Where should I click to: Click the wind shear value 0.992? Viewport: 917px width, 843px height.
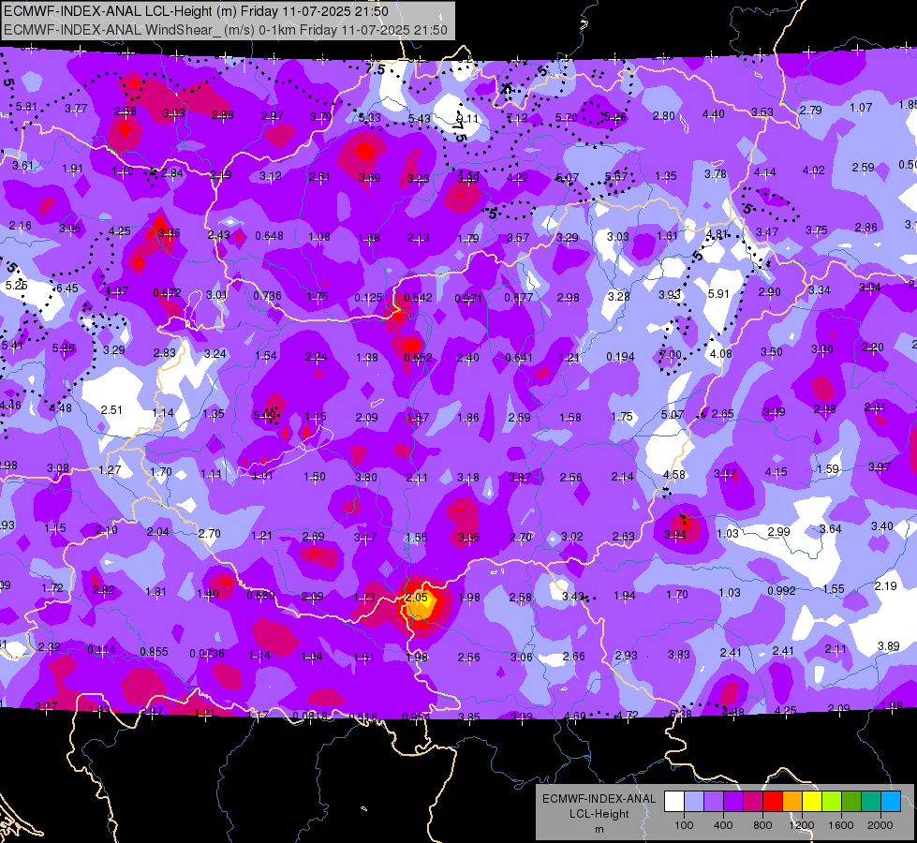point(781,591)
